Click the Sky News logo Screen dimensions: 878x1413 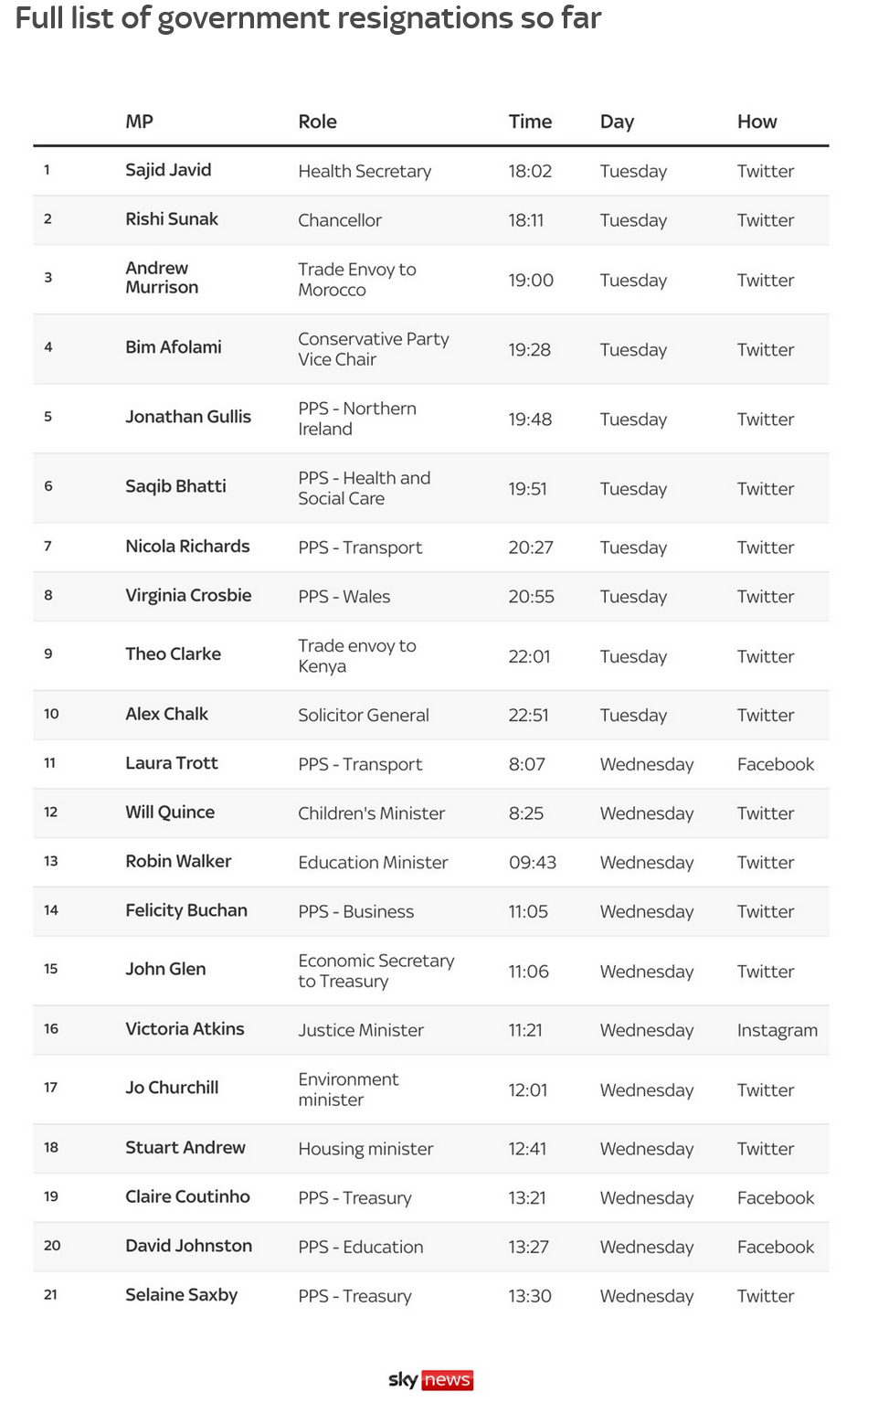pyautogui.click(x=430, y=1379)
